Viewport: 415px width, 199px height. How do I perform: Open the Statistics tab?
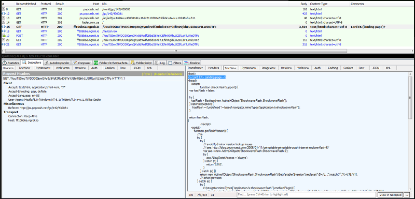point(11,63)
